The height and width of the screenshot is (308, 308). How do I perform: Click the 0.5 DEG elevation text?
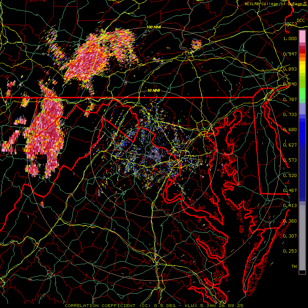[165, 306]
